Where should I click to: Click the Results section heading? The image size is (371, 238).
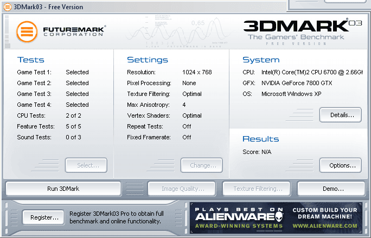point(261,139)
